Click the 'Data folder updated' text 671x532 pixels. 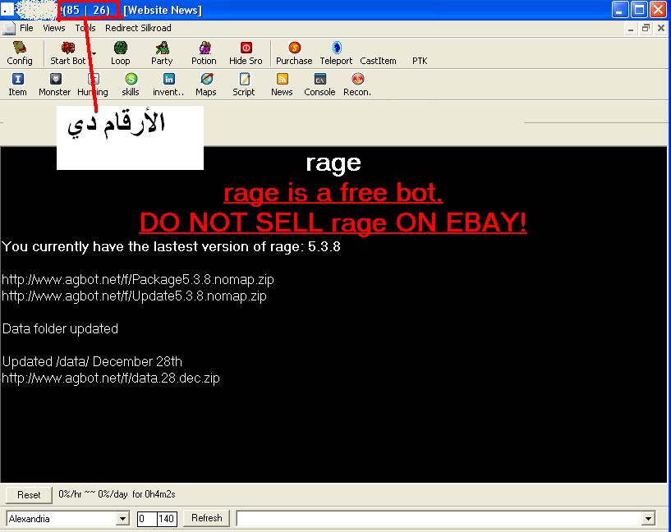point(60,329)
